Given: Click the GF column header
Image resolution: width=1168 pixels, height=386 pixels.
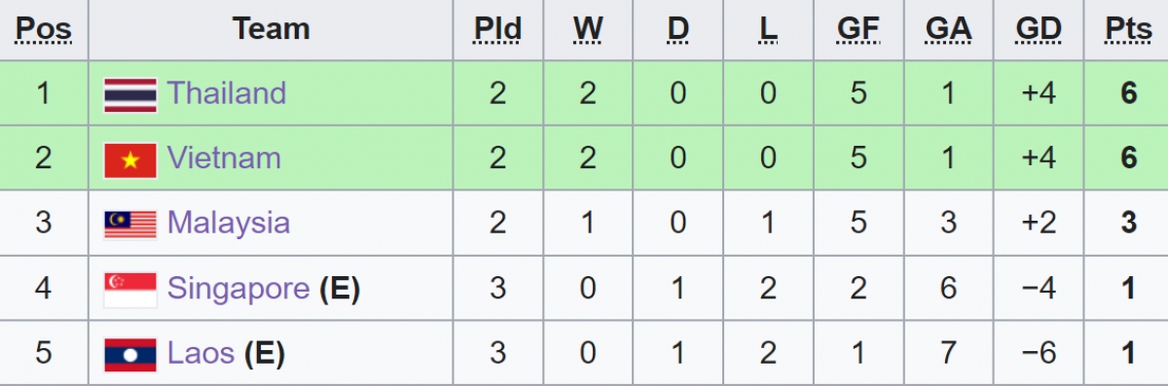Looking at the screenshot, I should click(858, 29).
